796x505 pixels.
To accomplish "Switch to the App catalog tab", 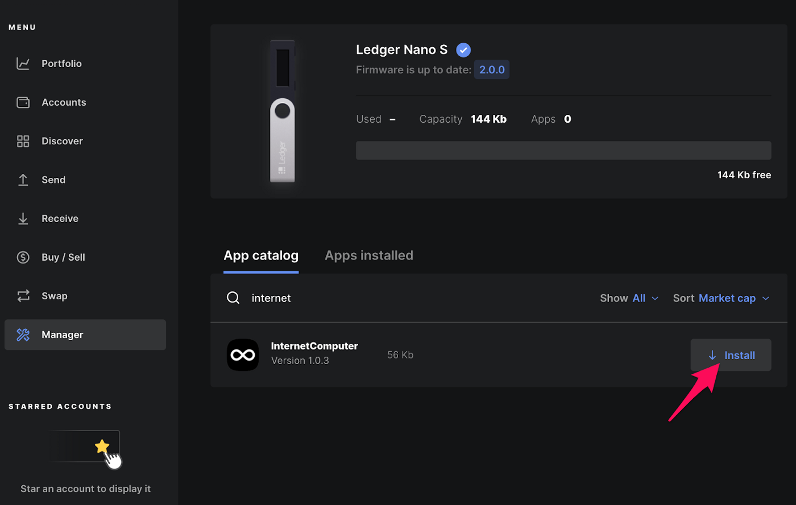I will (x=261, y=256).
